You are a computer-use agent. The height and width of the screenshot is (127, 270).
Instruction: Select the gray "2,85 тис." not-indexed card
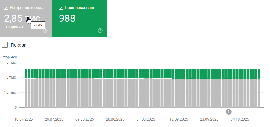(26, 18)
